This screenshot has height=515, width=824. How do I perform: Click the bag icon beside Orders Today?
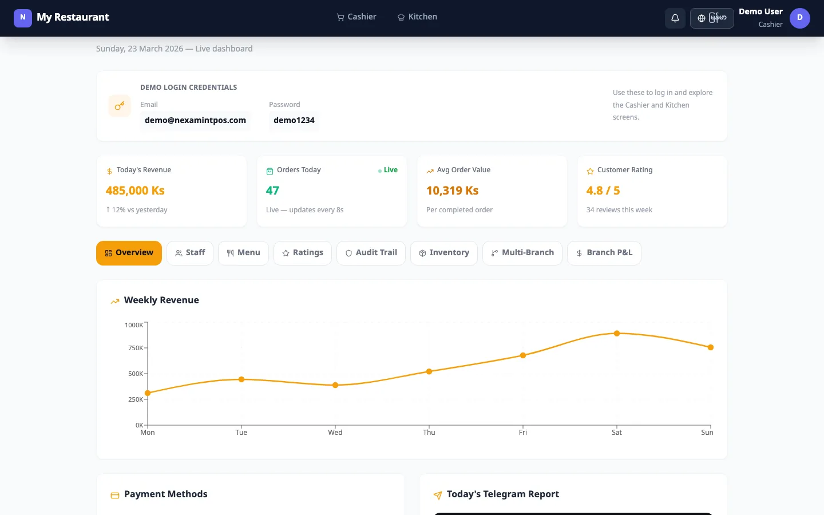[x=270, y=171]
